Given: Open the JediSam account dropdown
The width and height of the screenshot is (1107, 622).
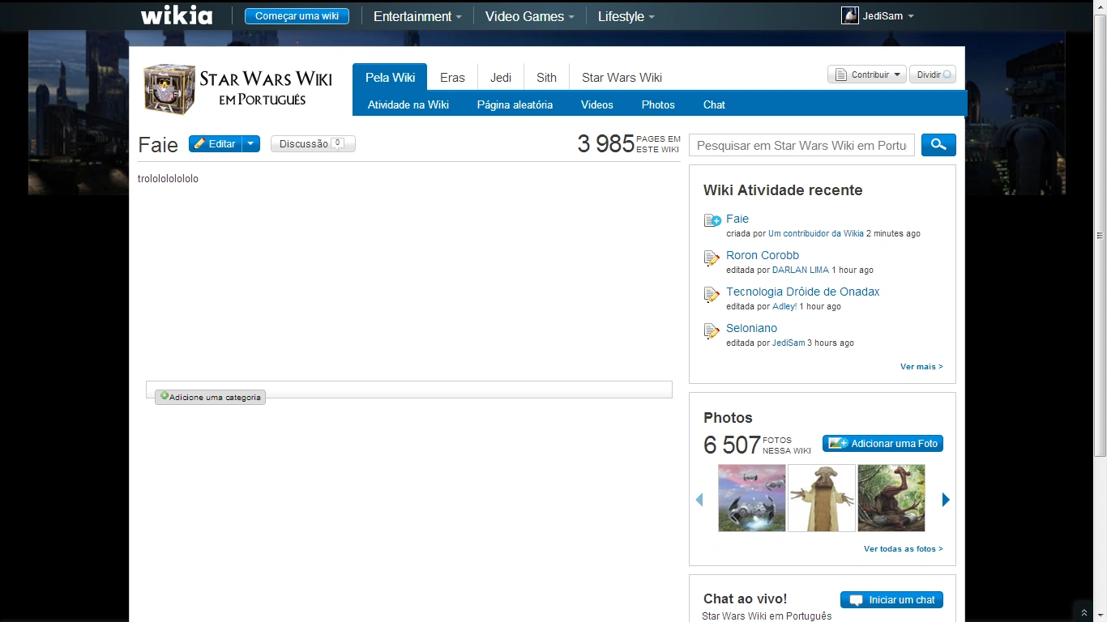Looking at the screenshot, I should tap(910, 16).
